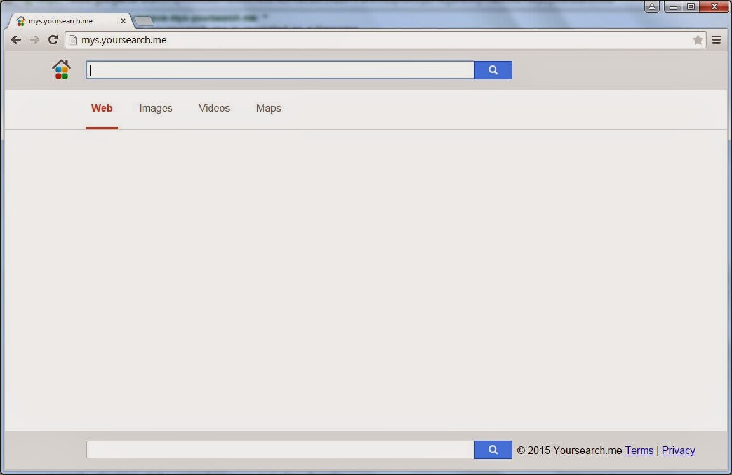
Task: Open the Privacy link
Action: pos(678,450)
